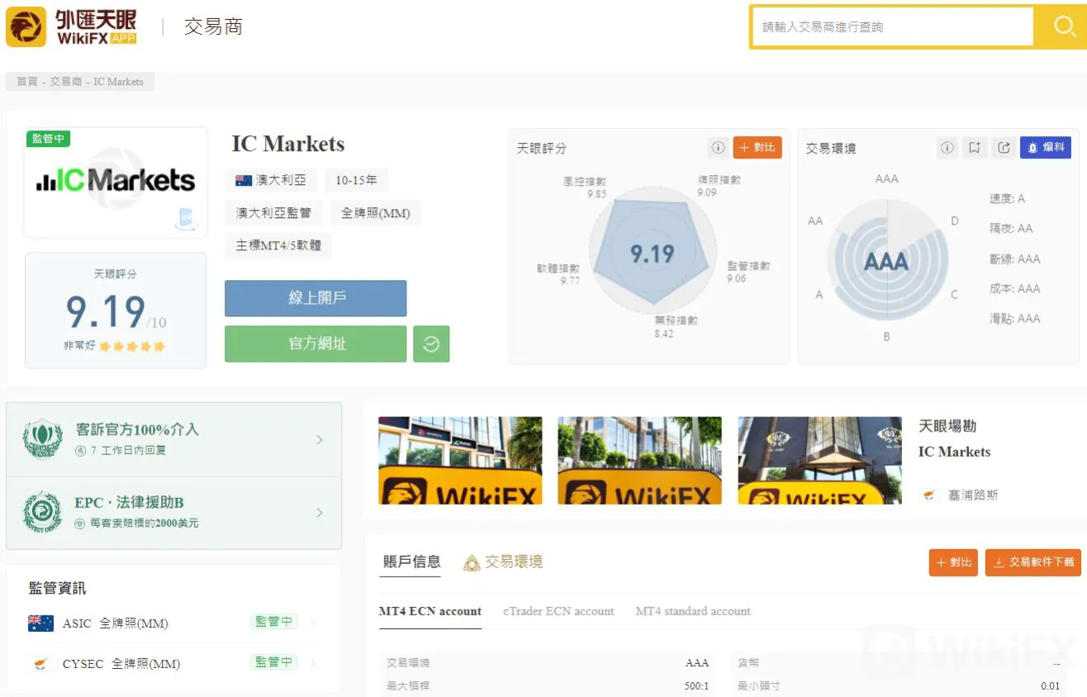Open the info icon beside 天眼評分
Viewport: 1087px width, 697px height.
(x=718, y=148)
